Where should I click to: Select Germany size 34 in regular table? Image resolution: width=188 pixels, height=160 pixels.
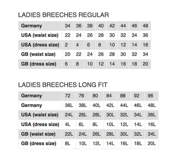67,26
